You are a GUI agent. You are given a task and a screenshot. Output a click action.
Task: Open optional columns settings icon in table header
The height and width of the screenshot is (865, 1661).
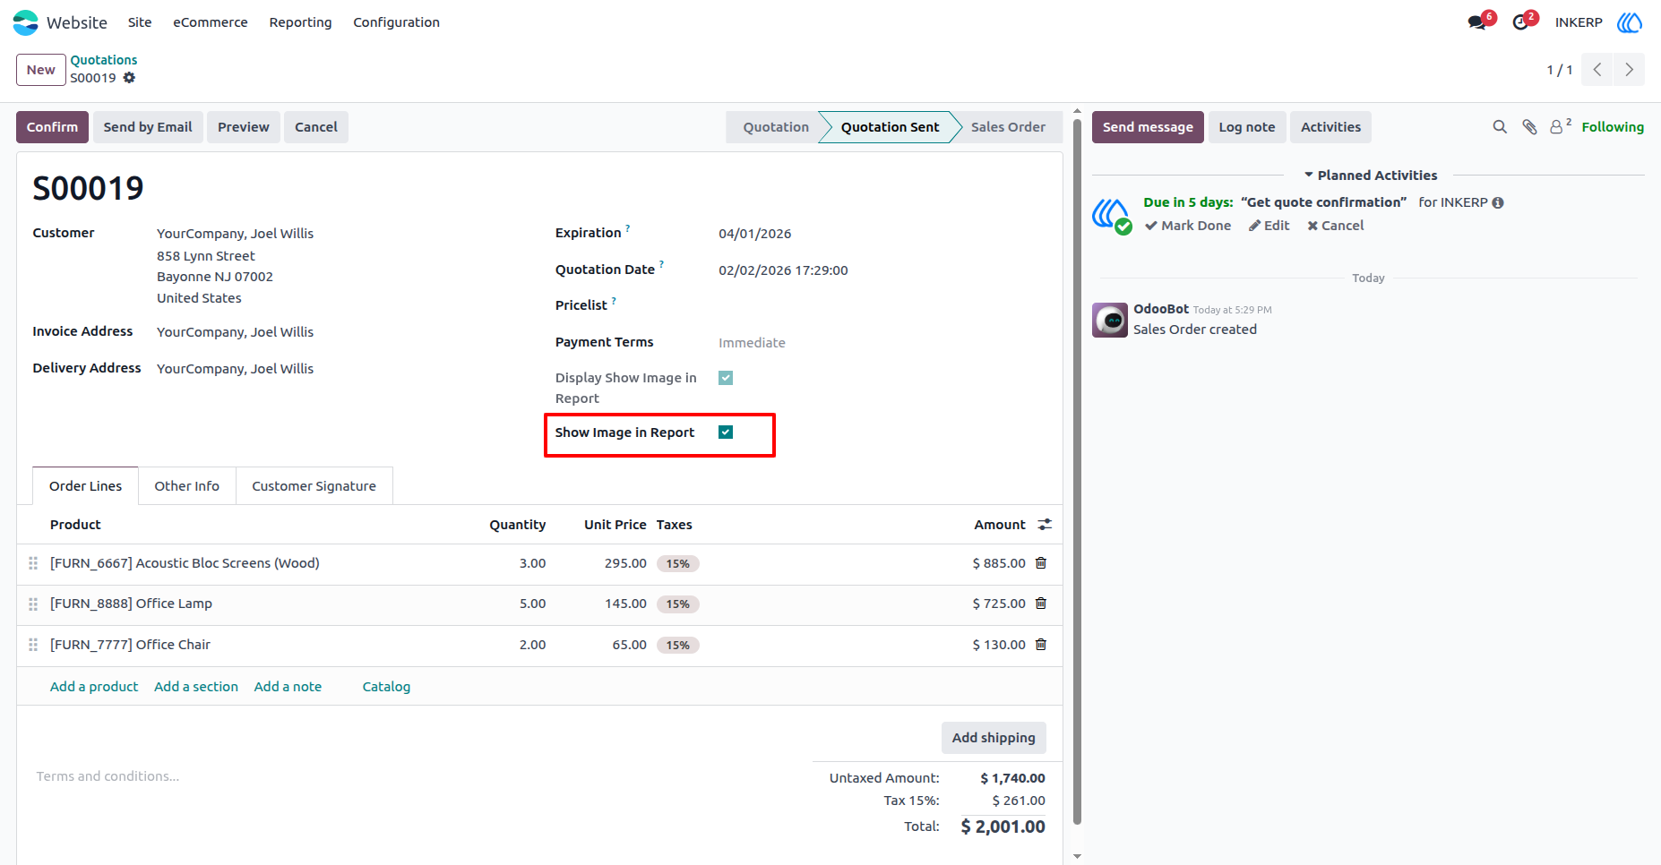[x=1045, y=525]
